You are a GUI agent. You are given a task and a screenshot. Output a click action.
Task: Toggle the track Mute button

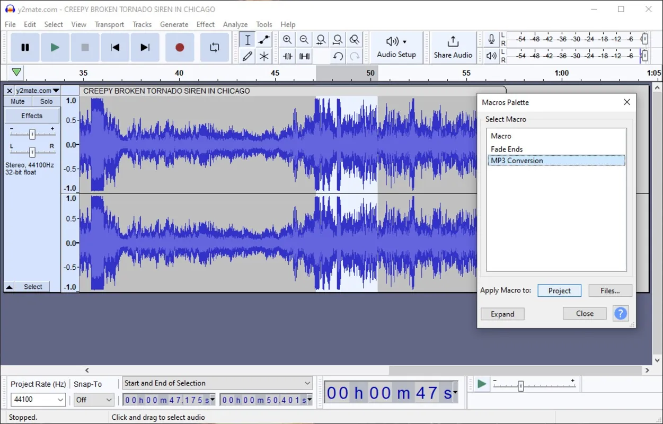tap(17, 101)
